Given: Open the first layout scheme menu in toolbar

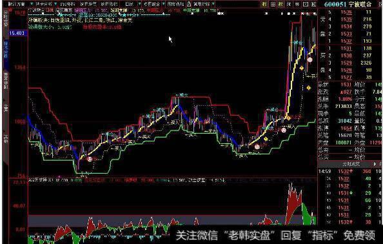Looking at the screenshot, I should click(x=16, y=4).
